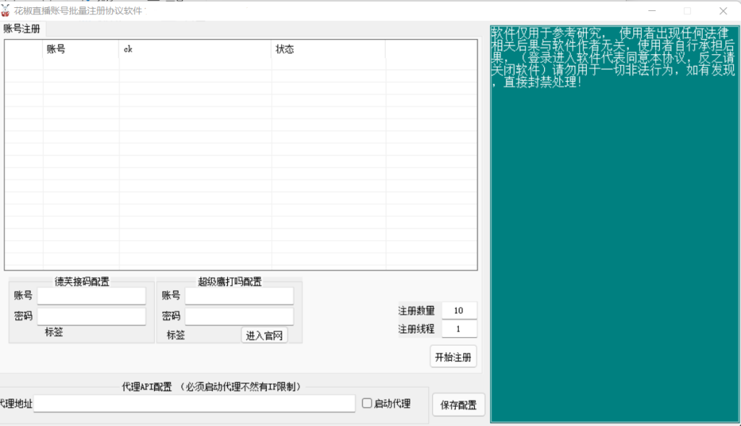
Task: Click the teal disclaimer text panel
Action: 613,246
